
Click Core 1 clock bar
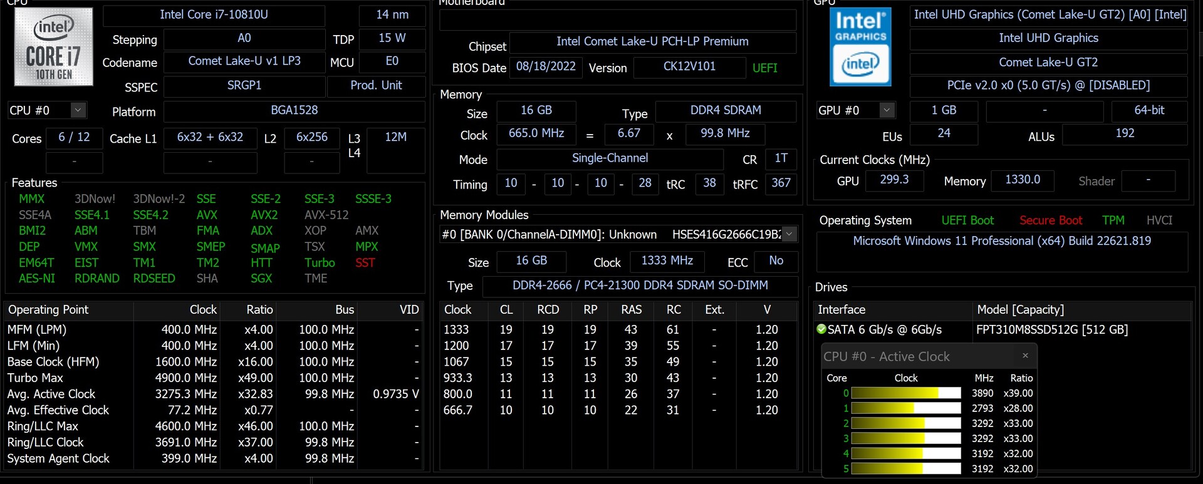(x=906, y=408)
